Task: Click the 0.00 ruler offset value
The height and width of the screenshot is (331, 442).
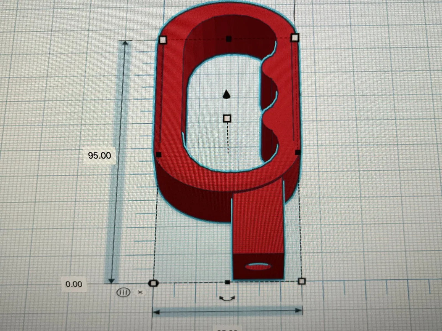Action: 74,284
